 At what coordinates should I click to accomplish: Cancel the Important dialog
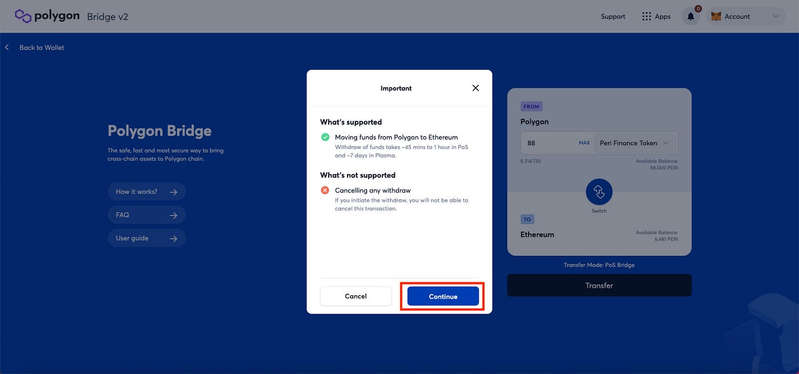point(356,296)
